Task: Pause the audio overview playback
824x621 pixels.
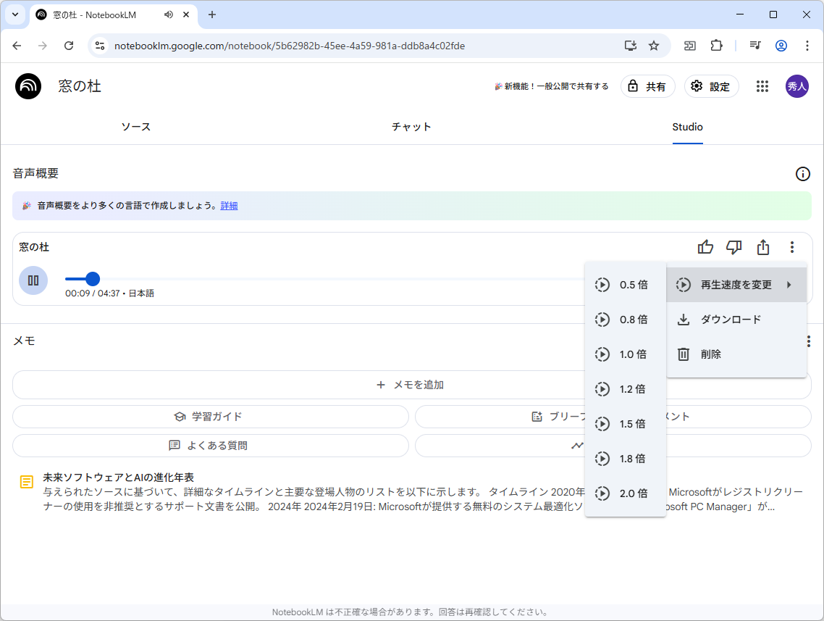Action: click(x=33, y=280)
